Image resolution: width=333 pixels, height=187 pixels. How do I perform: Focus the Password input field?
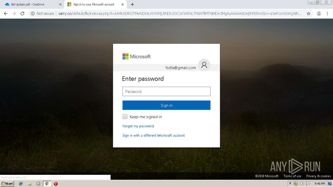coord(166,91)
